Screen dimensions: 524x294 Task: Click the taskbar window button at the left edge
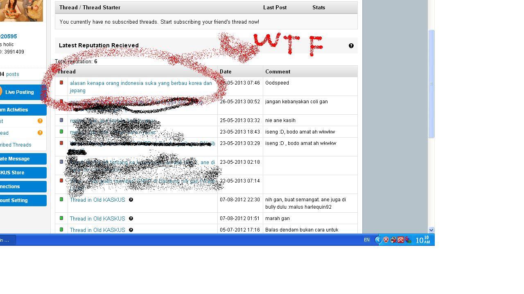pyautogui.click(x=8, y=240)
